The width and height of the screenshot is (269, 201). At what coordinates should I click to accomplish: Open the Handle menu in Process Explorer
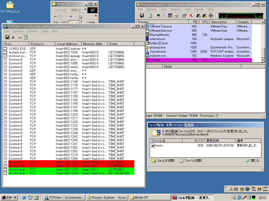pyautogui.click(x=199, y=9)
